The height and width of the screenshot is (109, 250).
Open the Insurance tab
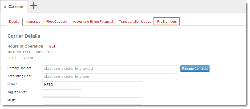(x=33, y=22)
